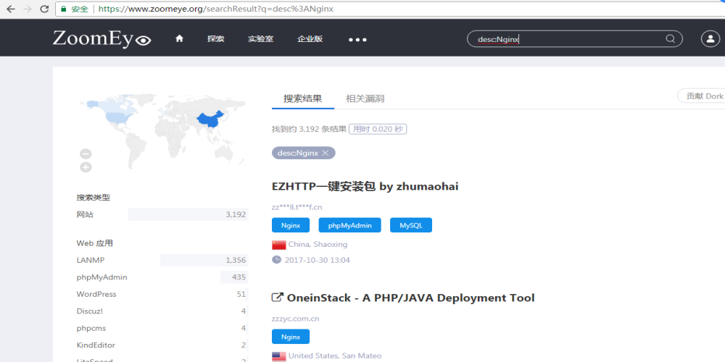This screenshot has height=362, width=725.
Task: Click the United States on the map
Action: (x=117, y=117)
